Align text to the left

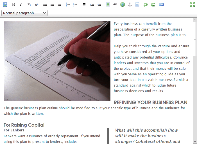coord(45,5)
